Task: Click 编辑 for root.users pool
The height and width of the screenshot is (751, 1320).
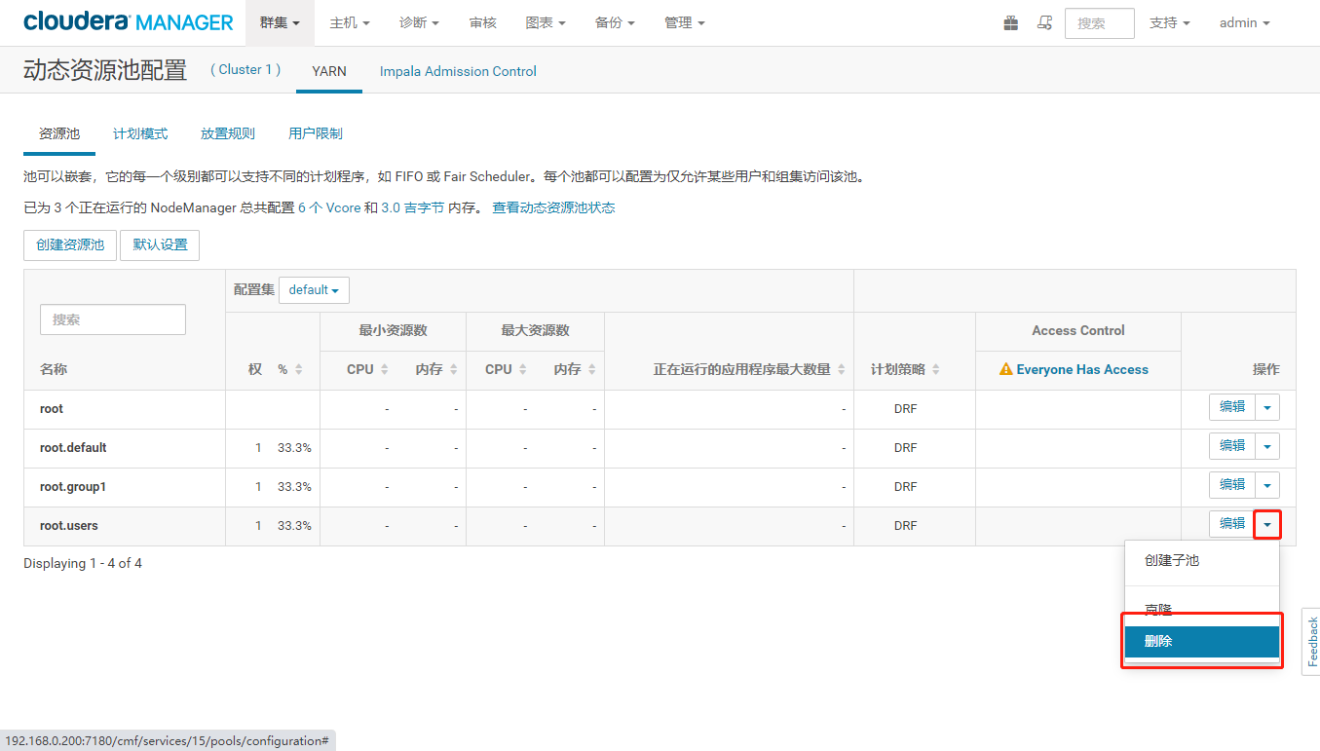Action: (x=1232, y=524)
